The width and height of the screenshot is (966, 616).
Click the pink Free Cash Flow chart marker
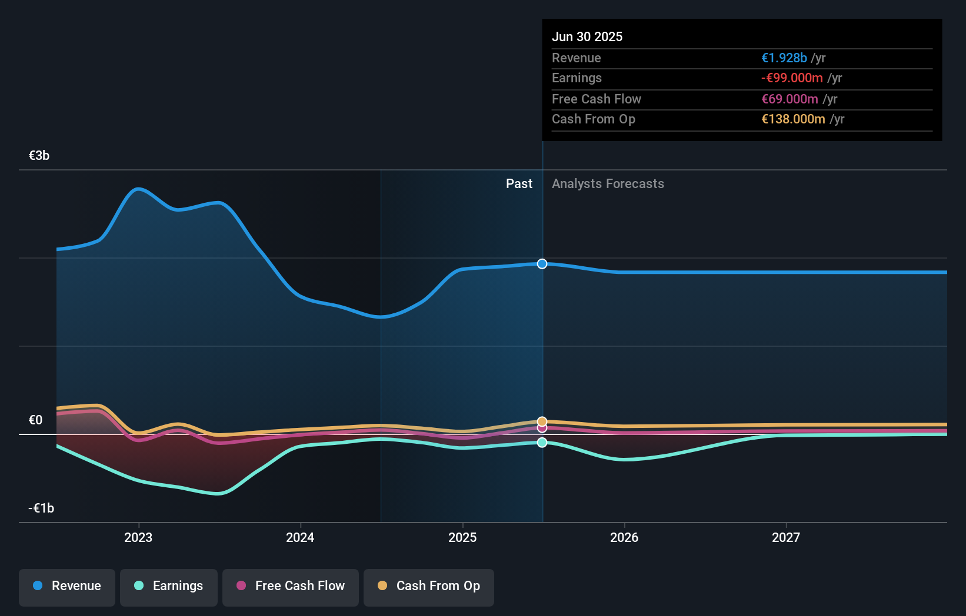541,428
